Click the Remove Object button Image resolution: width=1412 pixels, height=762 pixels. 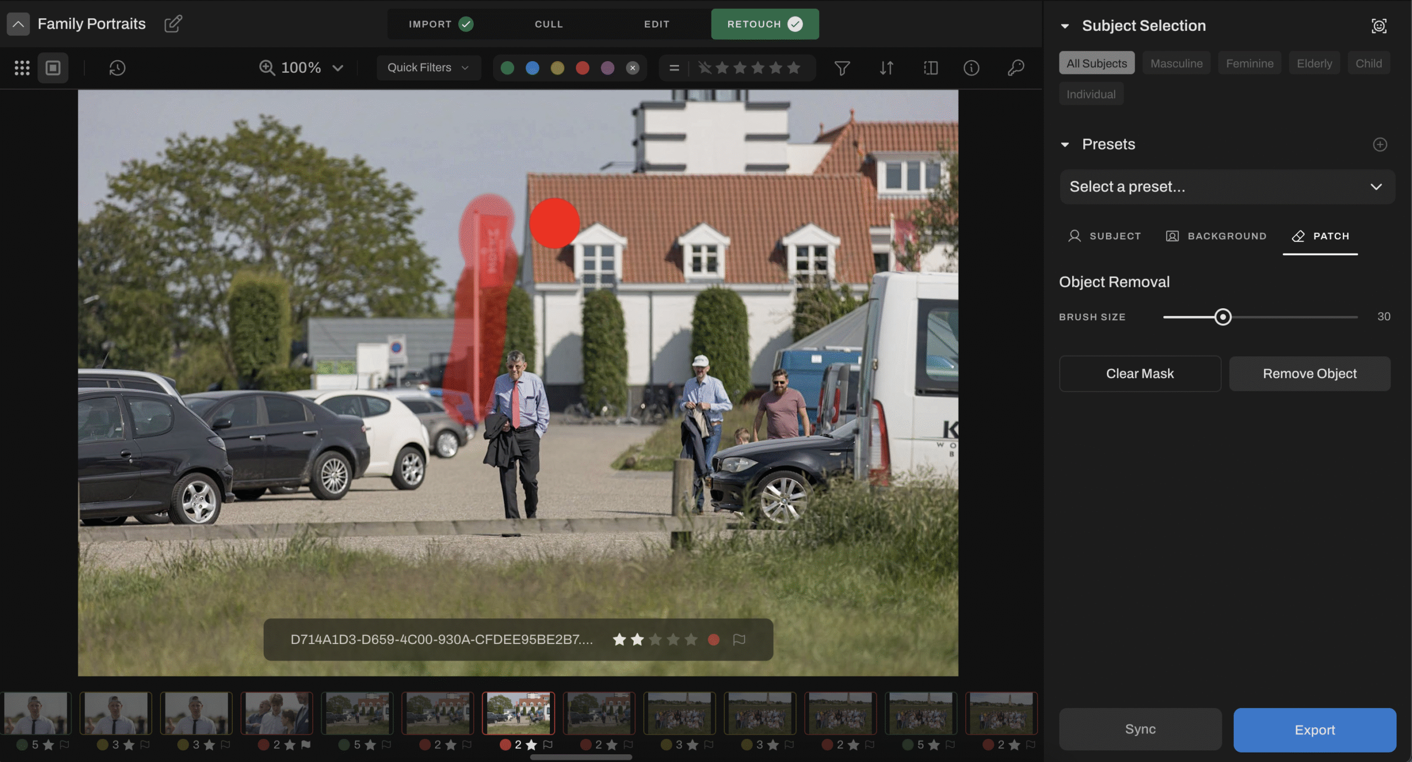(1309, 373)
